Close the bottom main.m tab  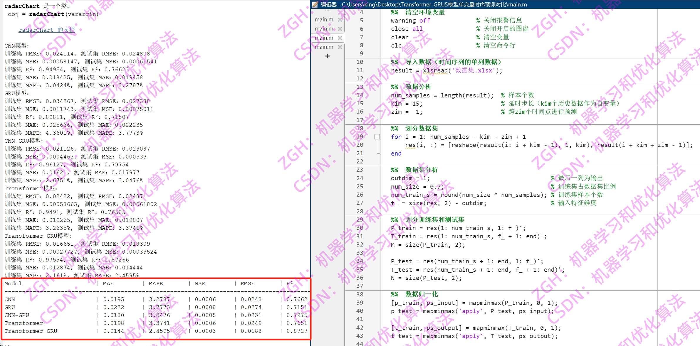(340, 47)
